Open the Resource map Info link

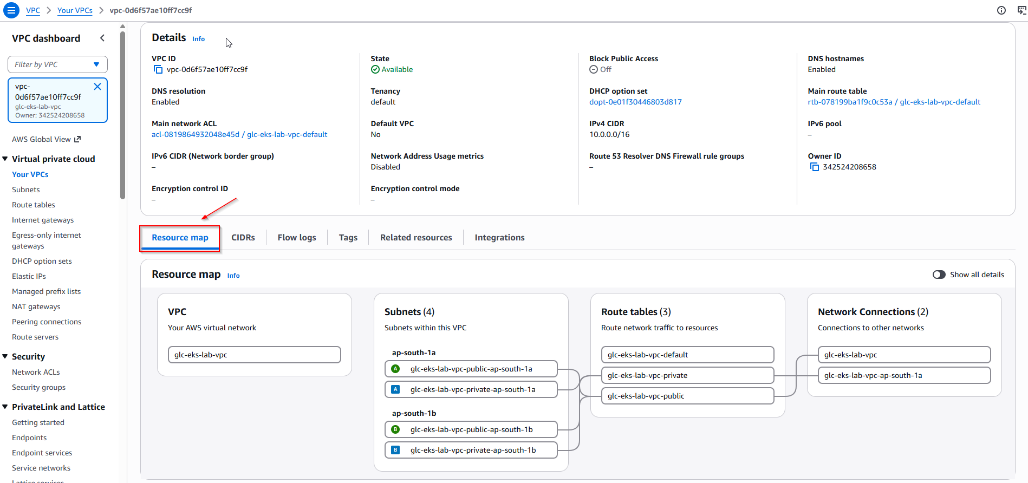[x=233, y=276]
